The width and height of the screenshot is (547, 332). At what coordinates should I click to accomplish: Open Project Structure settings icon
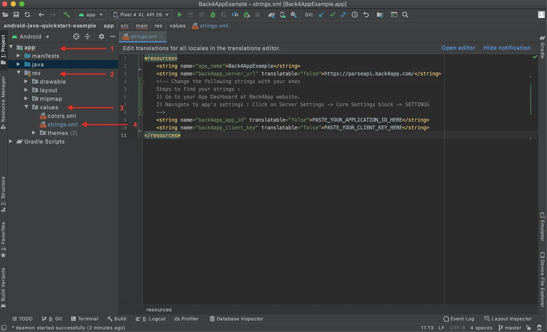[380, 15]
